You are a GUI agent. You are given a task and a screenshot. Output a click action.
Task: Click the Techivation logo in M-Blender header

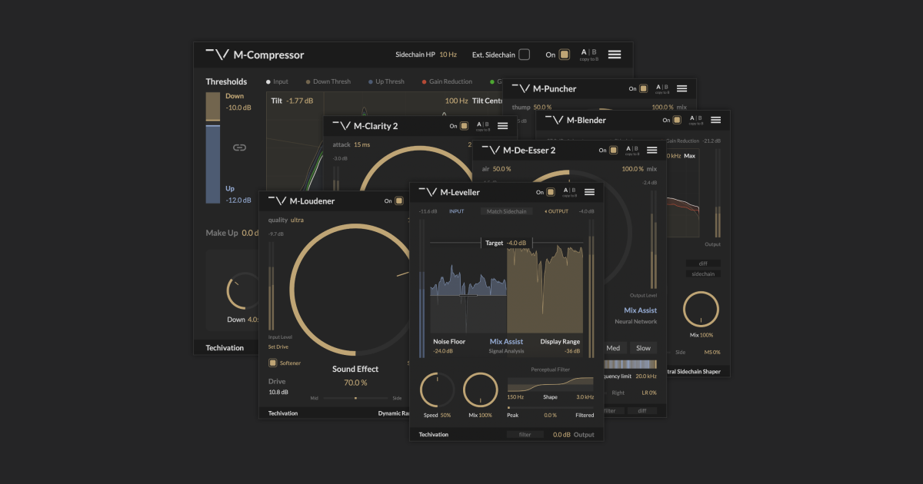tap(555, 120)
